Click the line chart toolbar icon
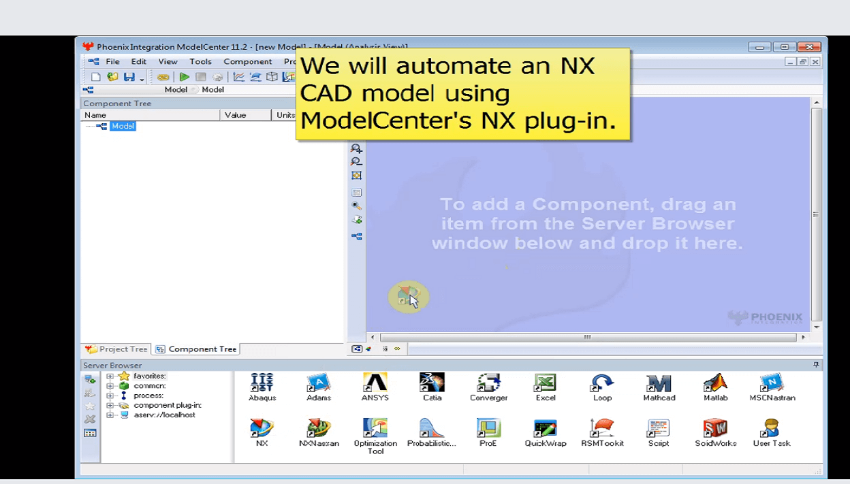The image size is (850, 484). coord(239,77)
